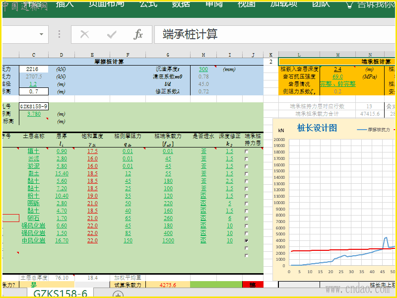Select column G header
Screen dimensions: 397x298
click(168, 55)
